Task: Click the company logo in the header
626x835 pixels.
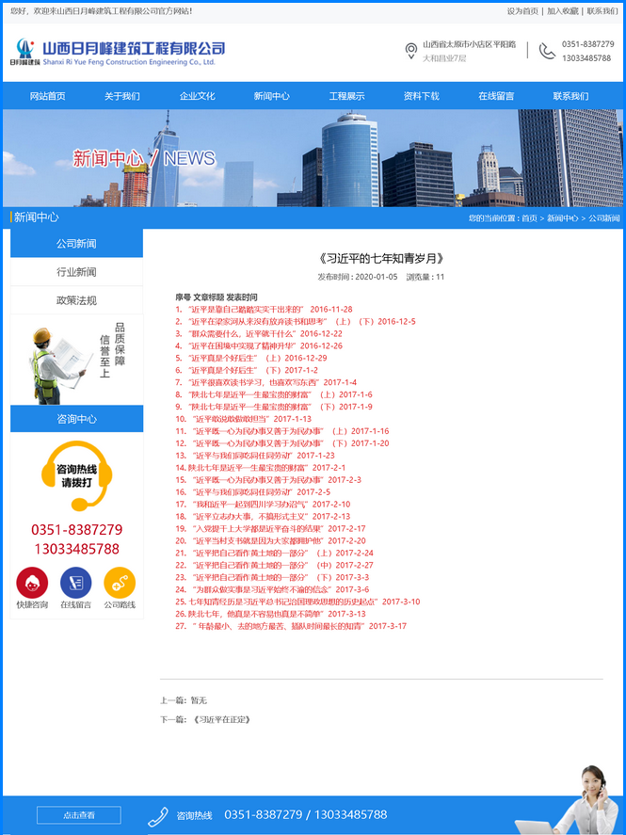Action: (x=118, y=52)
